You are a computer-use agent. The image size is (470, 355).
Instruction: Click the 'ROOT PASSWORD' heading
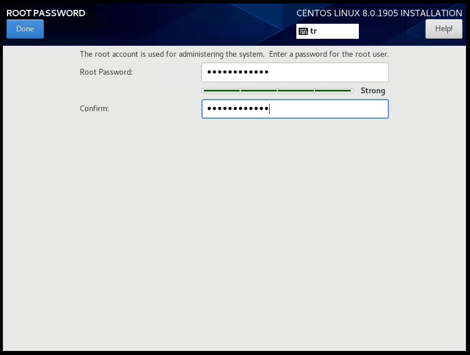tap(46, 13)
